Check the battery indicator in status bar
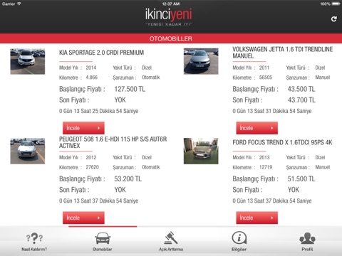 click(x=336, y=4)
